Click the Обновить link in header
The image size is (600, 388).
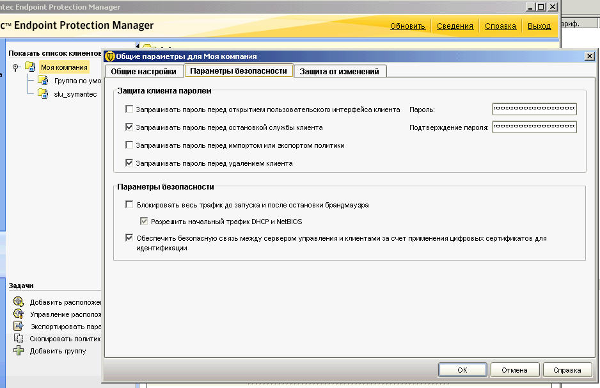coord(407,26)
